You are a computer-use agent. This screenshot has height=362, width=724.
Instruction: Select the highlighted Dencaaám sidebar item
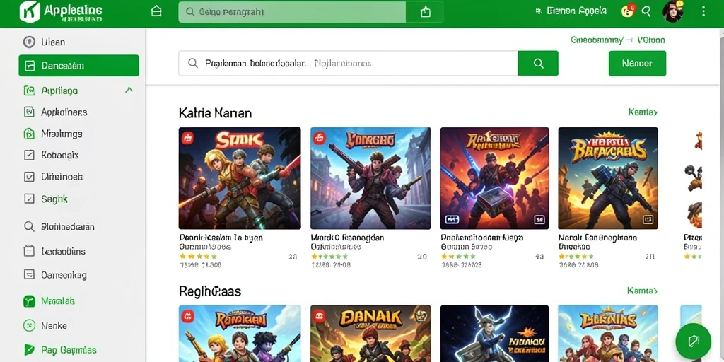(78, 66)
